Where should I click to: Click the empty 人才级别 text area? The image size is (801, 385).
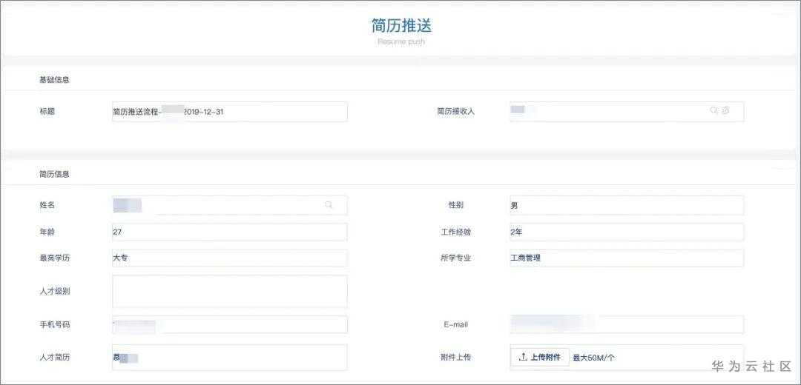click(230, 292)
